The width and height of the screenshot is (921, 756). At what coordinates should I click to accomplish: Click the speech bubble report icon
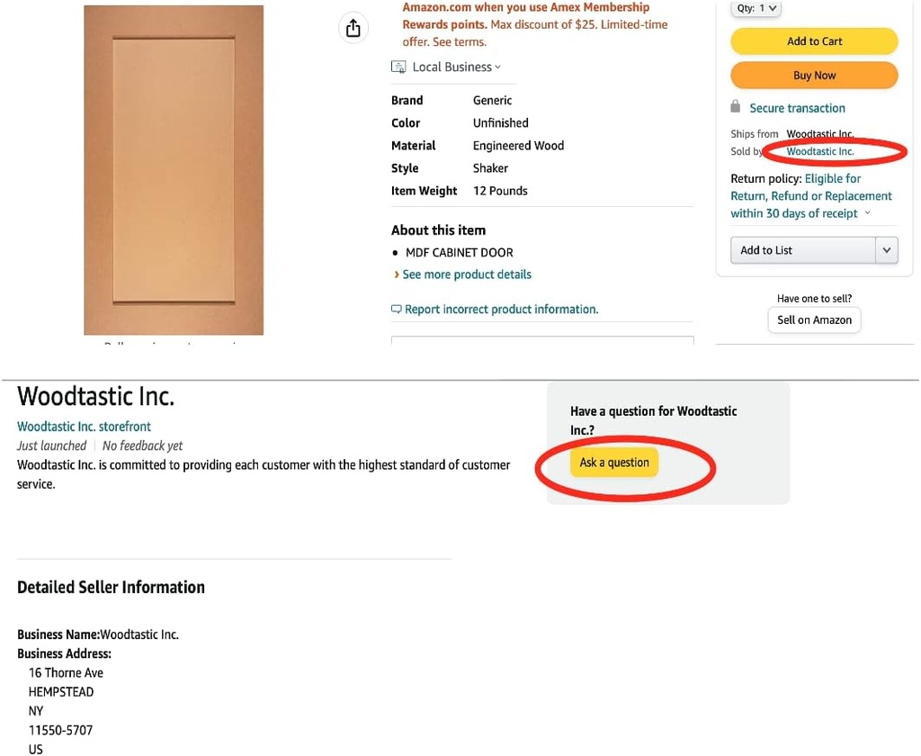(x=396, y=310)
